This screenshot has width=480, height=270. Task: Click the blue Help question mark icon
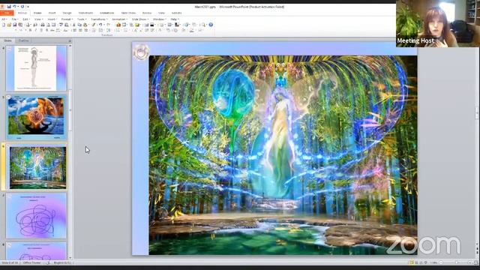tap(211, 25)
